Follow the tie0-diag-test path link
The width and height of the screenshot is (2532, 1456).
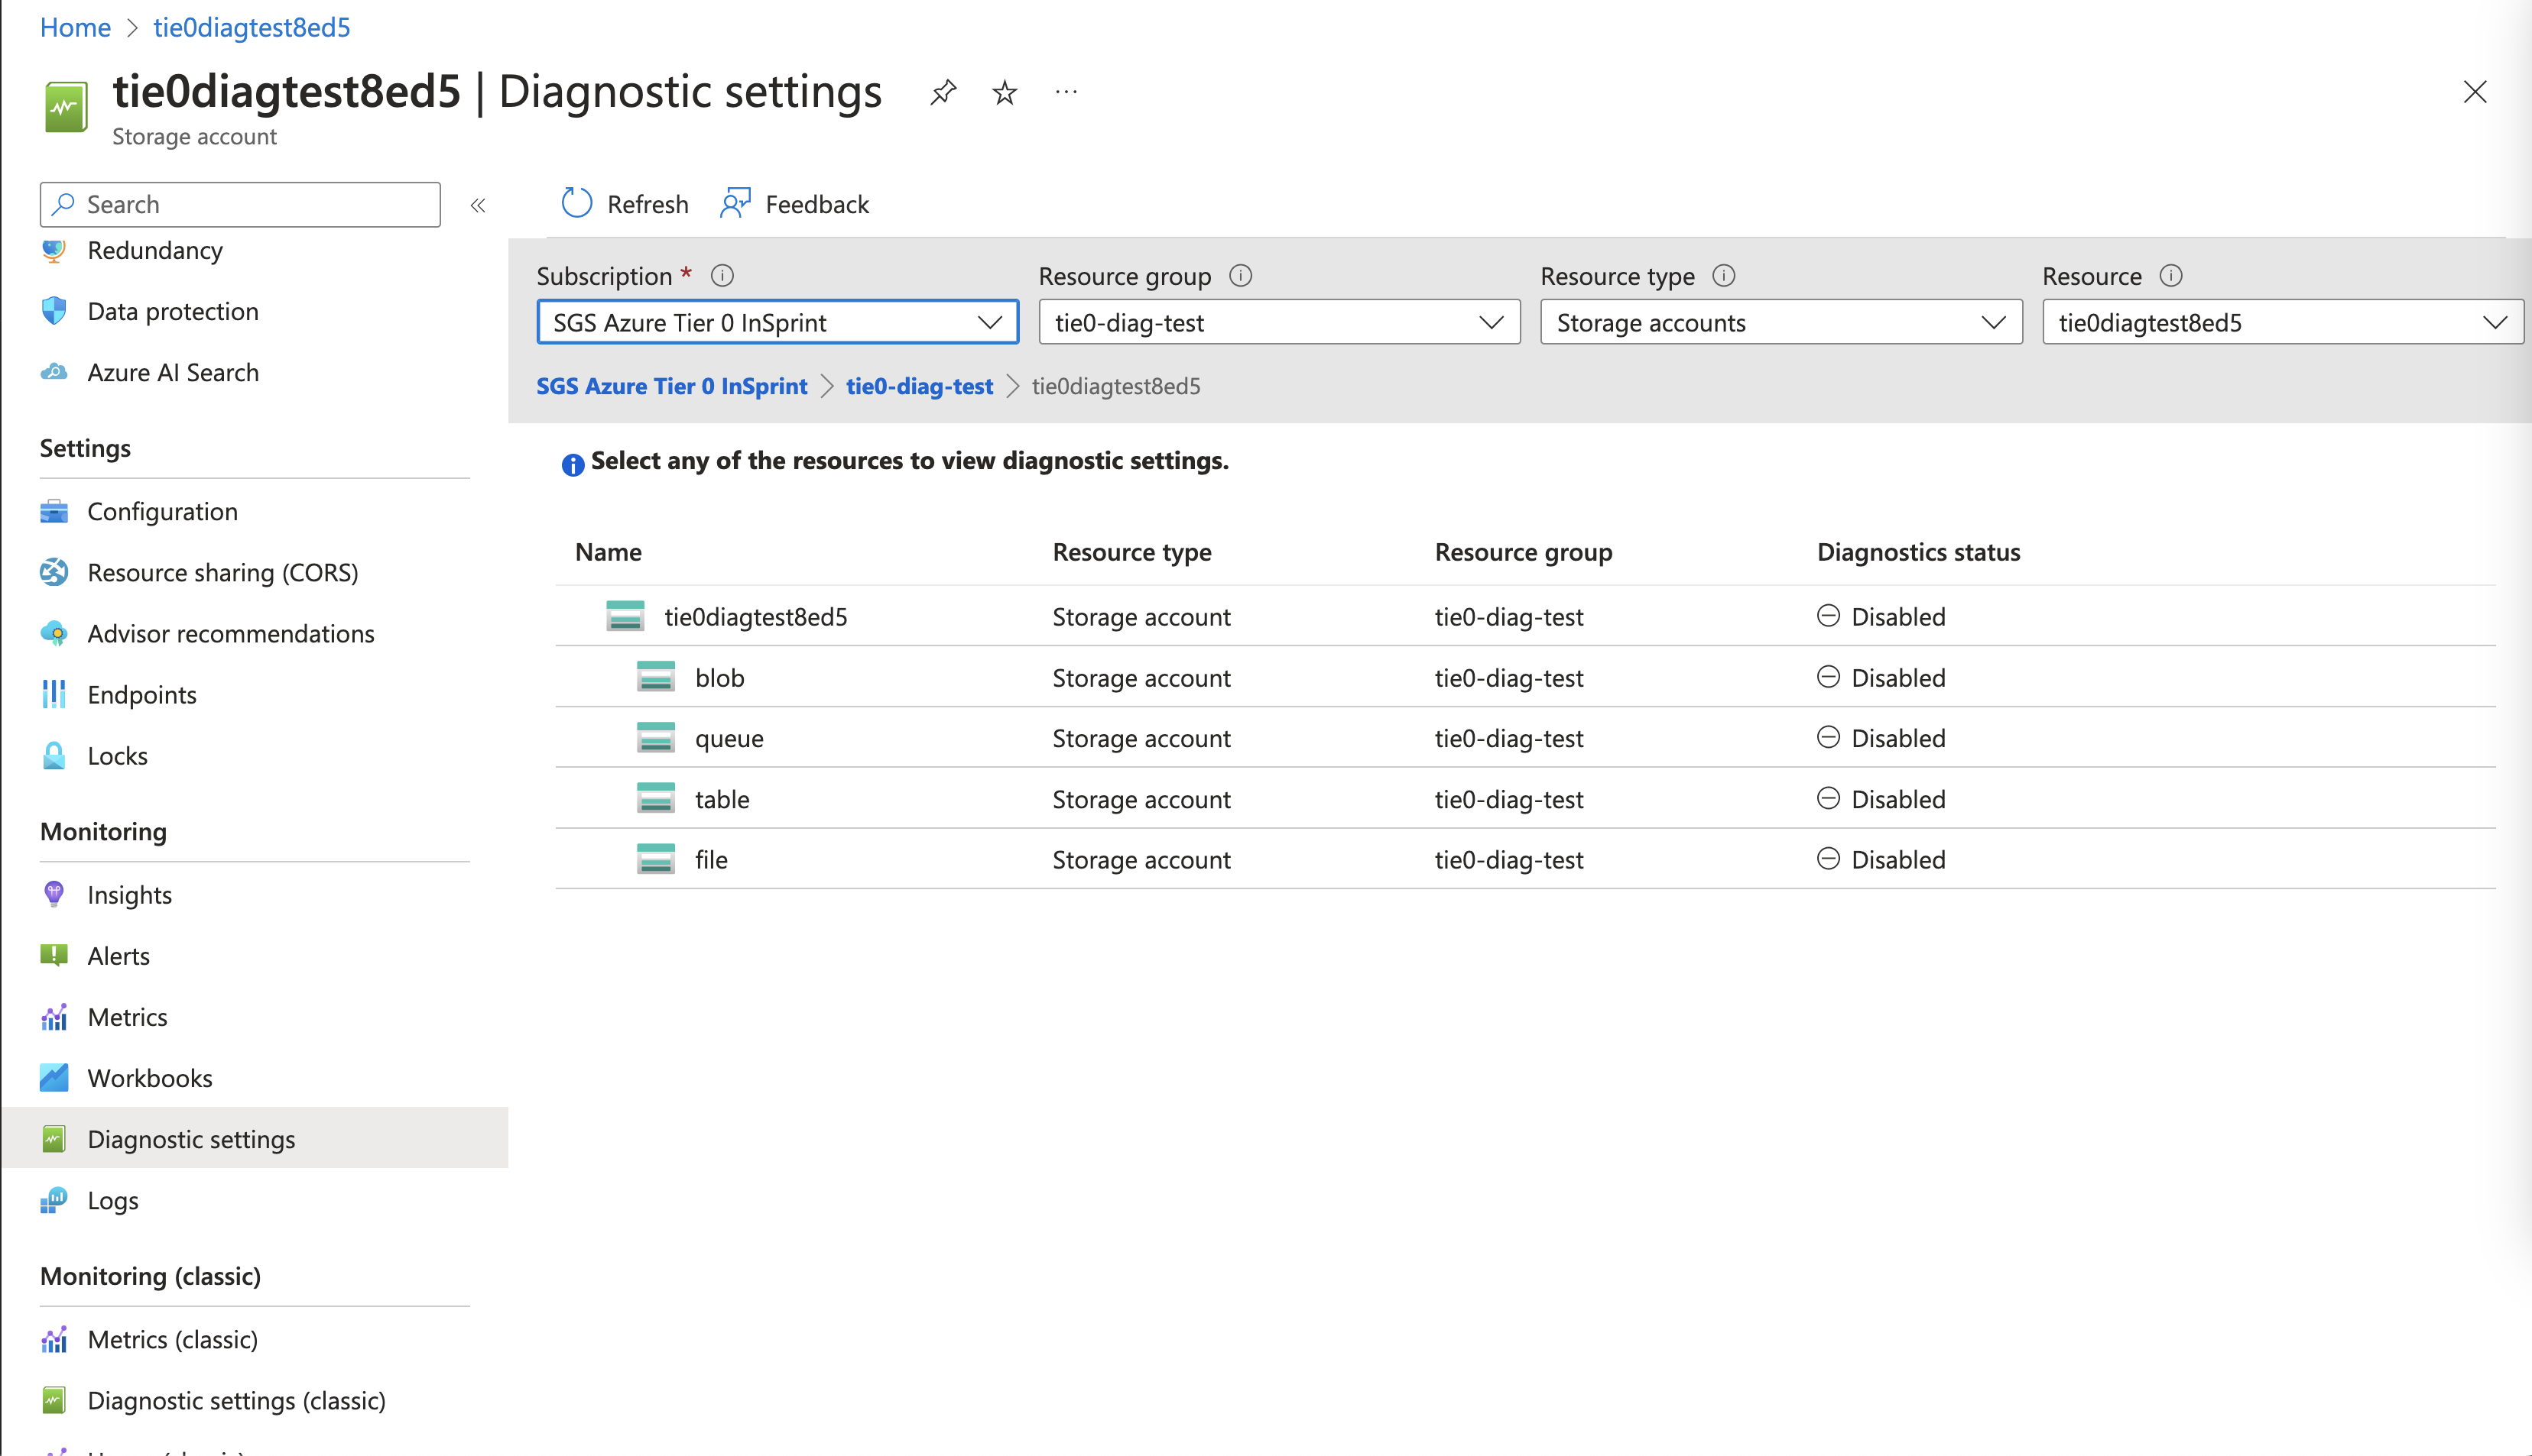pyautogui.click(x=920, y=386)
